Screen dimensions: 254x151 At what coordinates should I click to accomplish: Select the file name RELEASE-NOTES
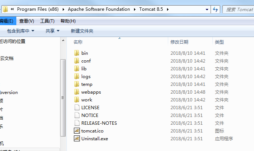click(x=99, y=123)
